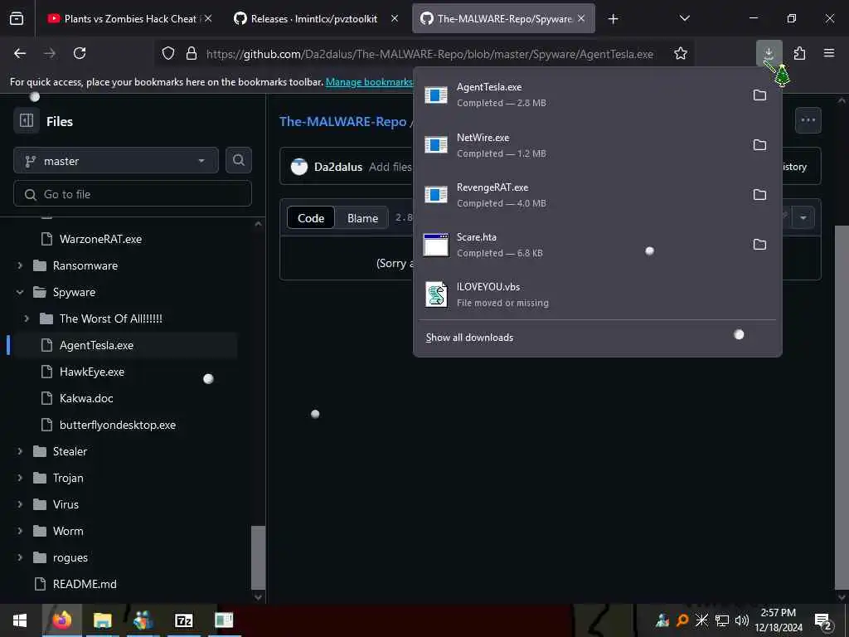Select WarzoneRAT.exe in file tree

(x=100, y=239)
